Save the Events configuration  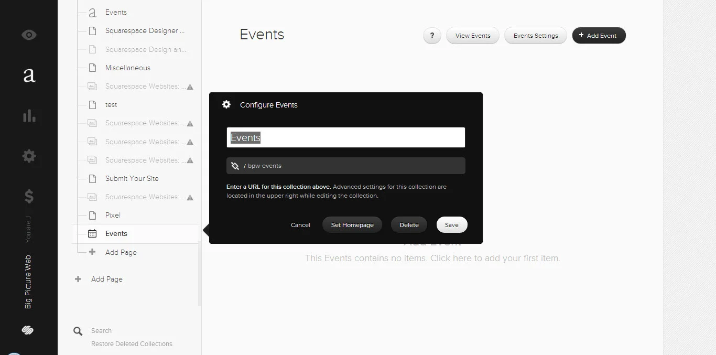pyautogui.click(x=451, y=224)
